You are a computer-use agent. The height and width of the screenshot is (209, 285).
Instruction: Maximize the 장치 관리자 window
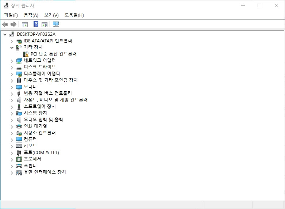(x=259, y=5)
